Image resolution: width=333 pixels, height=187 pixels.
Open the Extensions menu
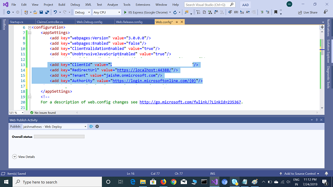point(143,5)
